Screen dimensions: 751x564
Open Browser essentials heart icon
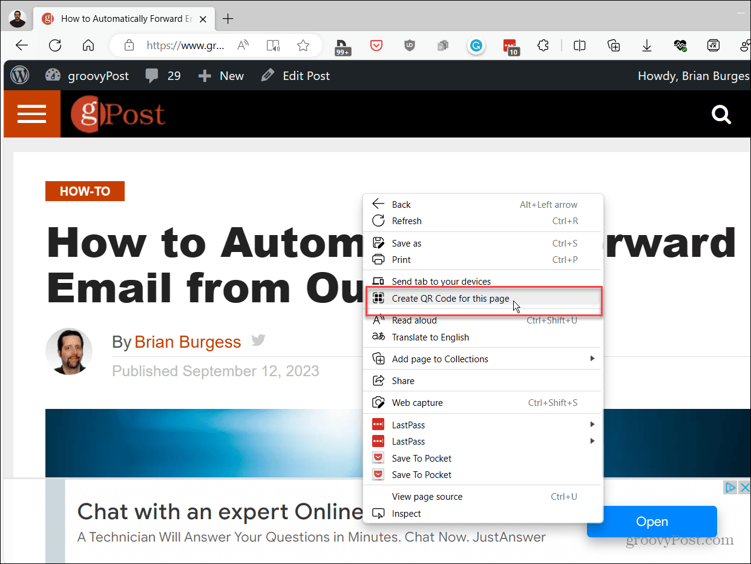tap(680, 45)
